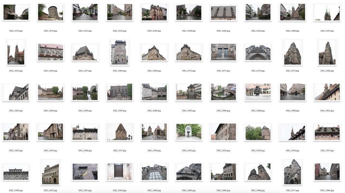345x193 pixels.
Task: Select the DSC_1354.jpg wooden door photo
Action: point(120,172)
